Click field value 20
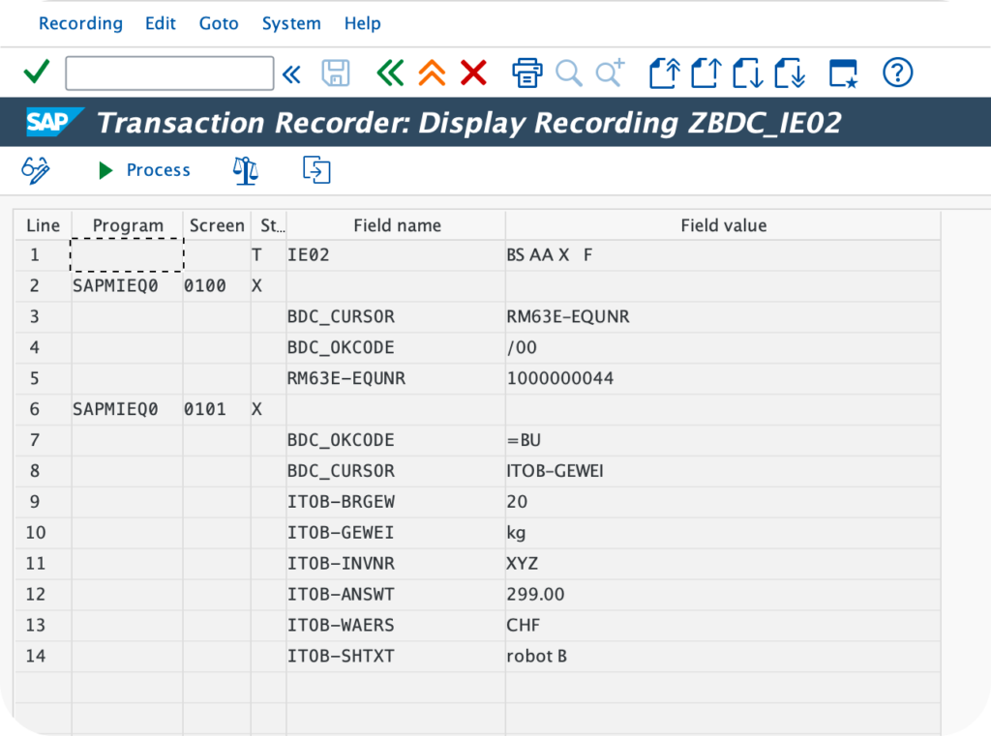The height and width of the screenshot is (736, 991). point(723,502)
